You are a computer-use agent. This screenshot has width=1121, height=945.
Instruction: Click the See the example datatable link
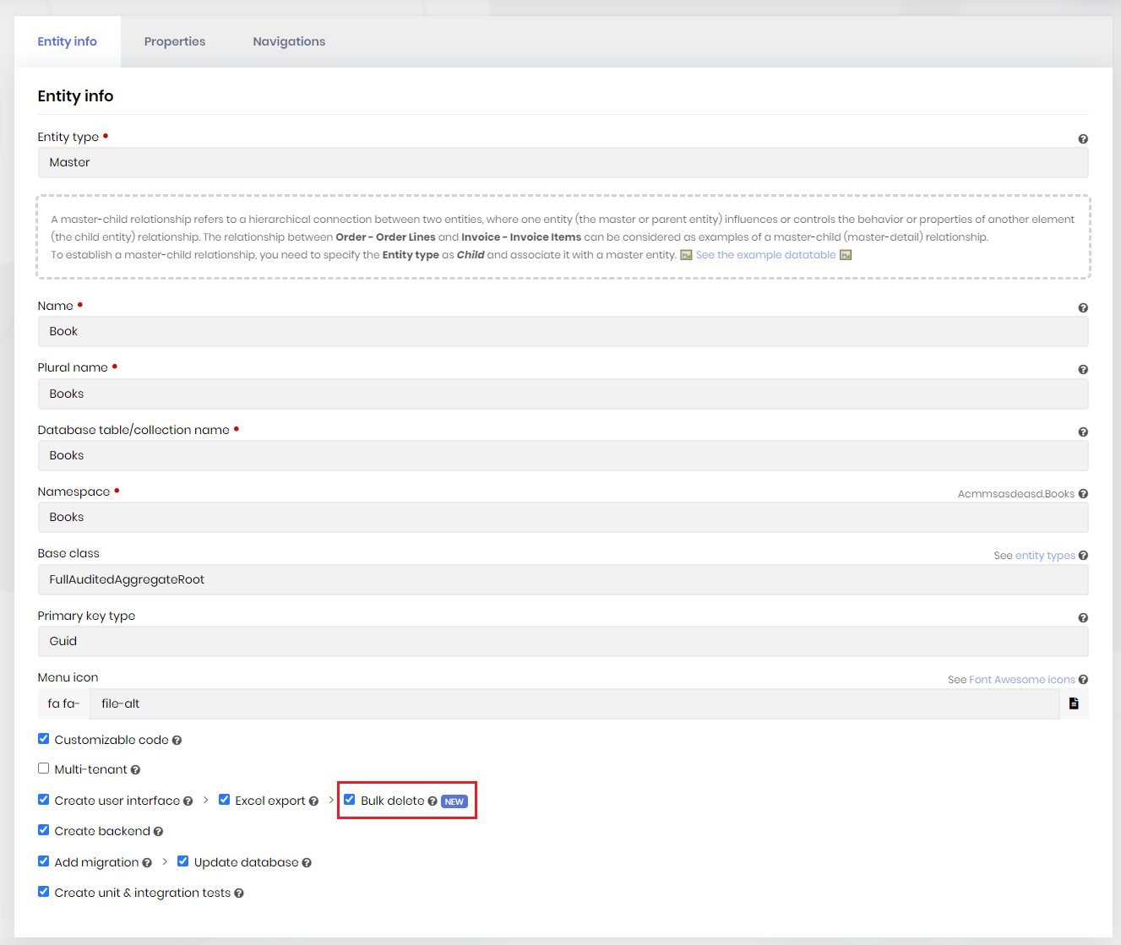[765, 255]
